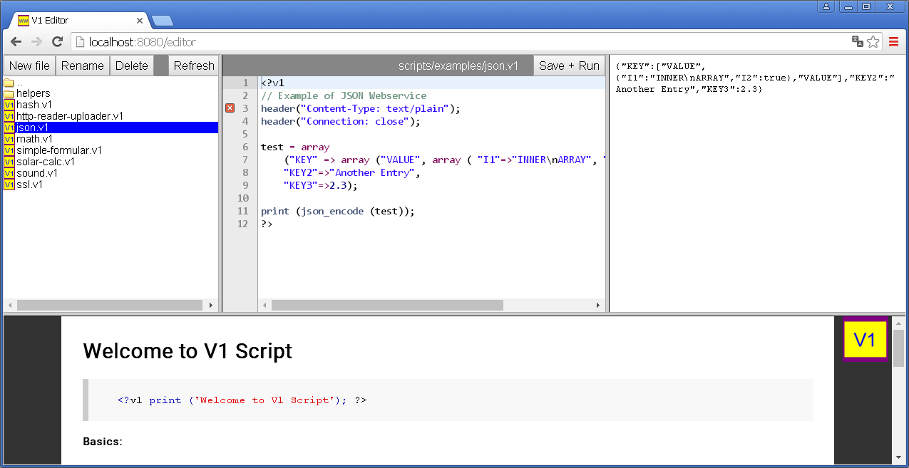Rename the selected script

tap(82, 65)
